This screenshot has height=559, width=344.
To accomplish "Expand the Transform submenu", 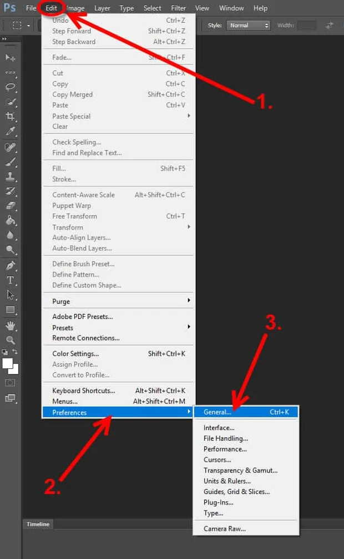I will click(189, 227).
